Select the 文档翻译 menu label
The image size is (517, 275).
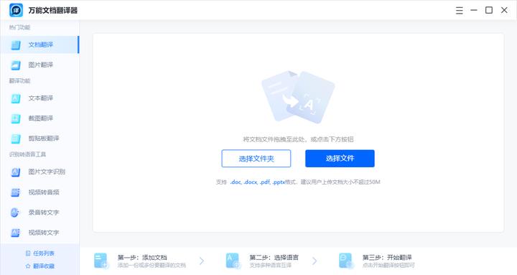coord(40,45)
